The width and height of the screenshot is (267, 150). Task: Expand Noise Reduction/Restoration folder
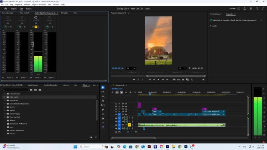click(x=5, y=104)
